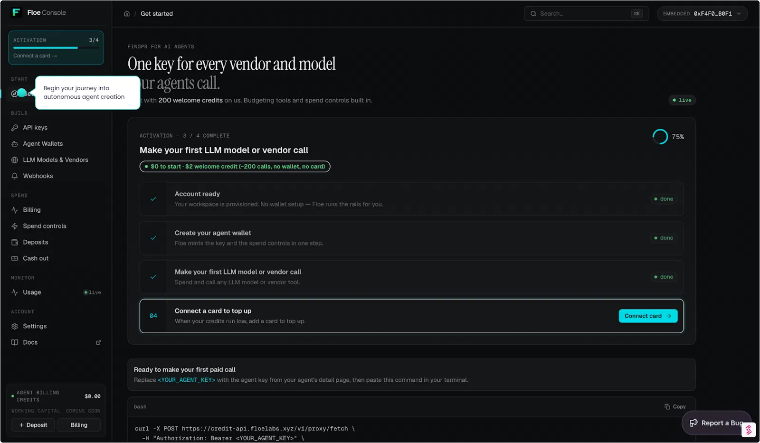
Task: Click the LLM Models & Vendors globe icon
Action: (x=15, y=160)
